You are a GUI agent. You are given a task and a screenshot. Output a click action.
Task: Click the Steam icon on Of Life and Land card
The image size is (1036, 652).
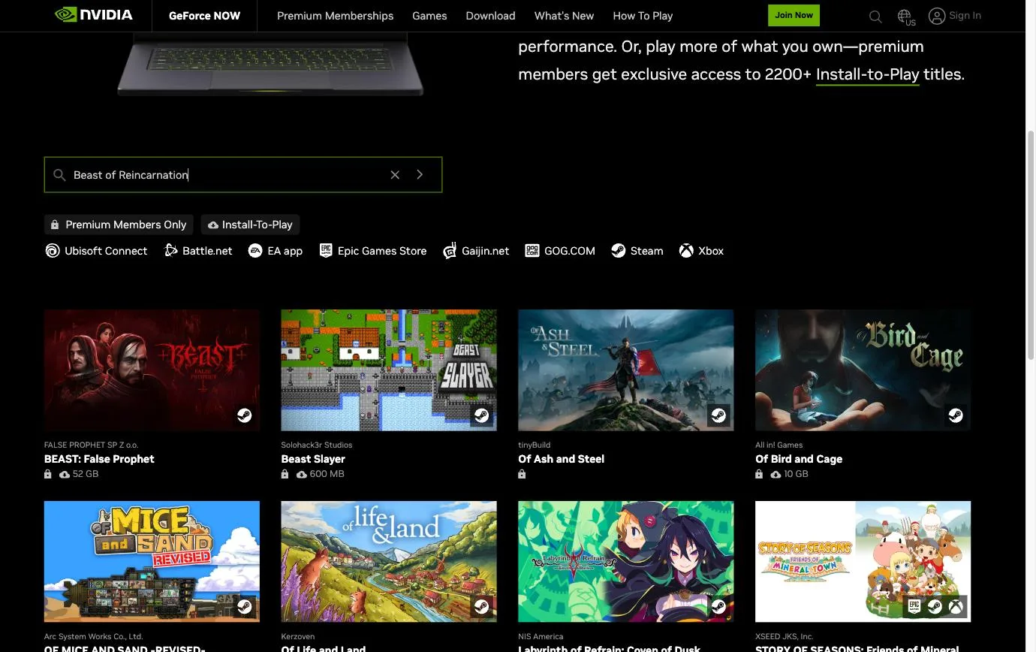tap(482, 606)
